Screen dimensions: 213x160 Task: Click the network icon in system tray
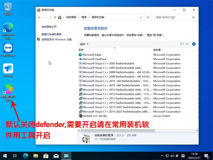pyautogui.click(x=167, y=156)
